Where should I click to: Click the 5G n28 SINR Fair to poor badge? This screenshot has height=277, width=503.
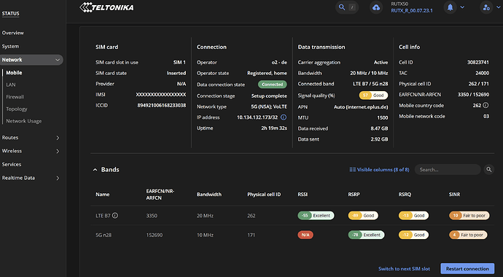(468, 235)
